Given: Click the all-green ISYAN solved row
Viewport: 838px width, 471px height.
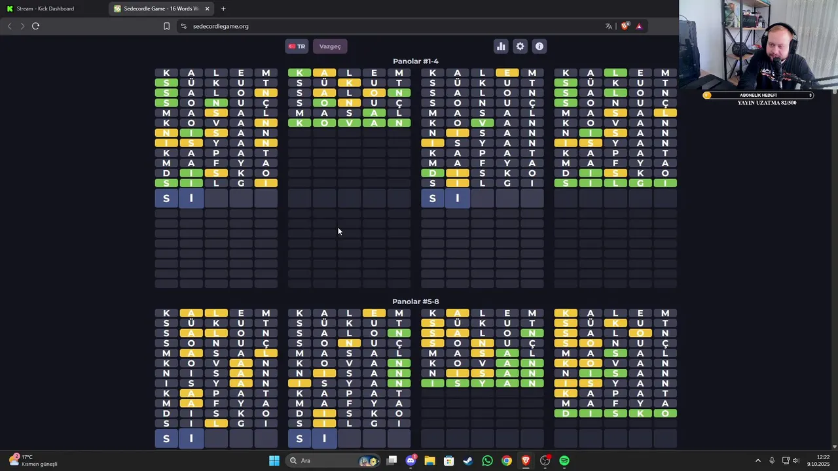Looking at the screenshot, I should point(483,383).
